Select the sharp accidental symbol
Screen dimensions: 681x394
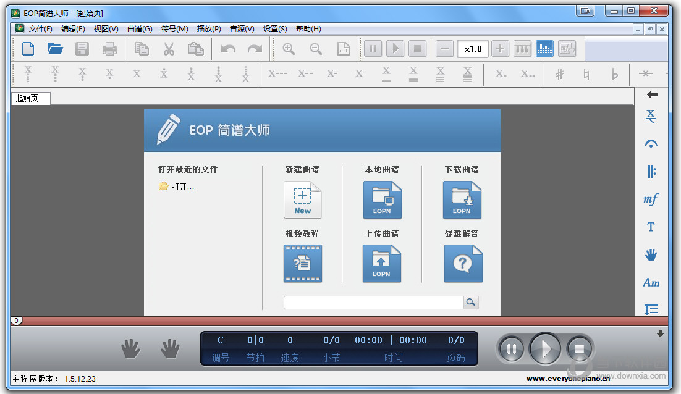click(560, 74)
